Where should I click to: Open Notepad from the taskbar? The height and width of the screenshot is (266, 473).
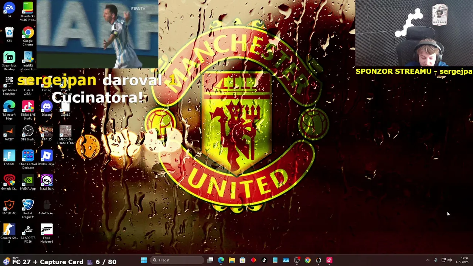pyautogui.click(x=275, y=260)
